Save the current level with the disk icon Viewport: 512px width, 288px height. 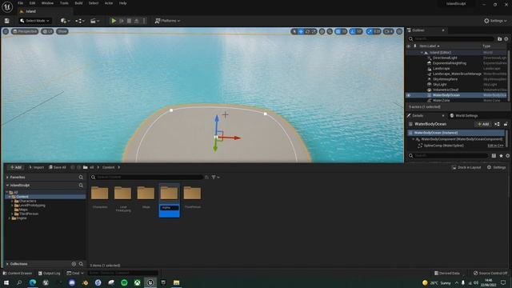pyautogui.click(x=7, y=21)
